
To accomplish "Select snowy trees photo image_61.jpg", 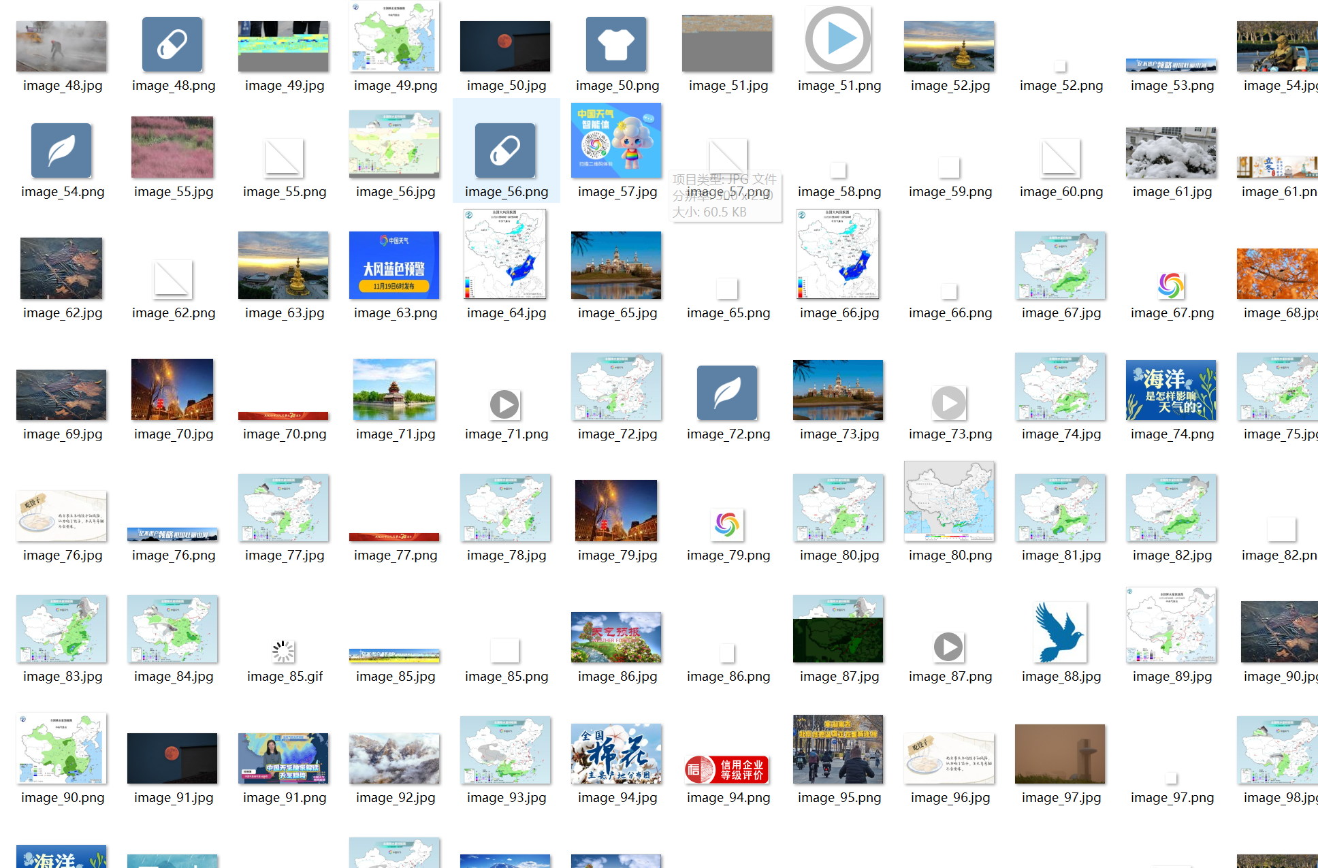I will 1171,152.
